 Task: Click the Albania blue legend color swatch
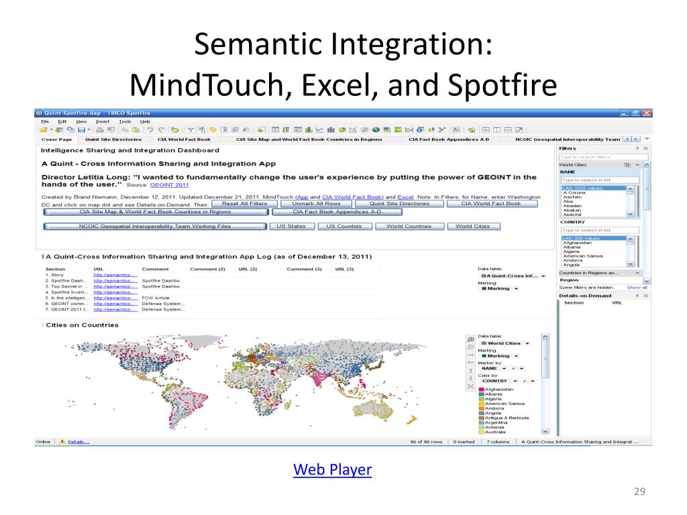(x=482, y=394)
